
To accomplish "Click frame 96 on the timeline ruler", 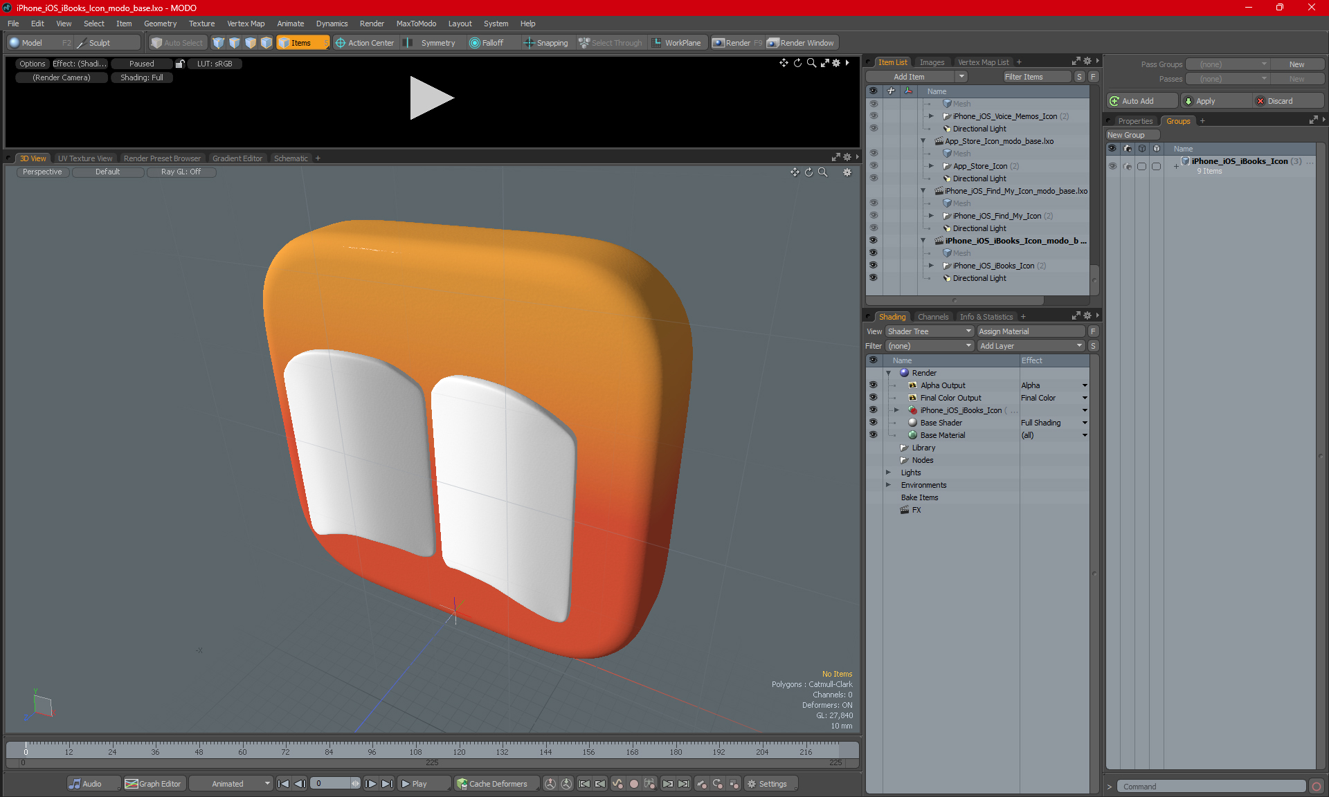I will (372, 752).
